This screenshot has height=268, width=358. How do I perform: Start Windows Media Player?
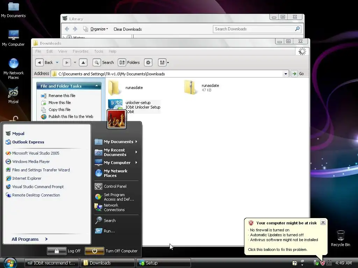point(28,162)
